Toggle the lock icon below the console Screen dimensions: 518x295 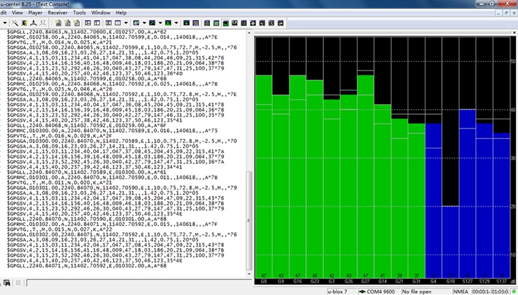(x=6, y=283)
